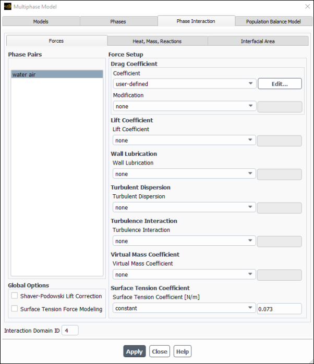
Task: Open the Heat, Mass, Reactions sub-tab
Action: [x=157, y=41]
